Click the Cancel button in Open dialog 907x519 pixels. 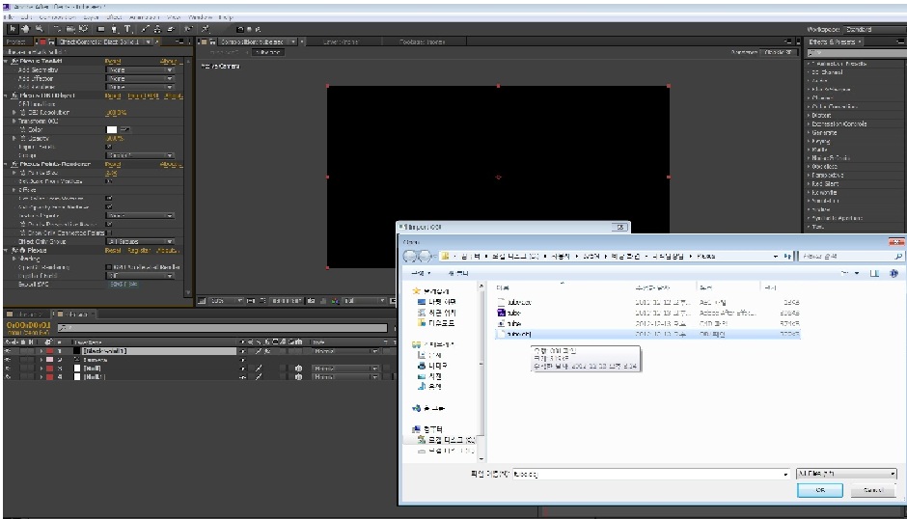point(873,490)
